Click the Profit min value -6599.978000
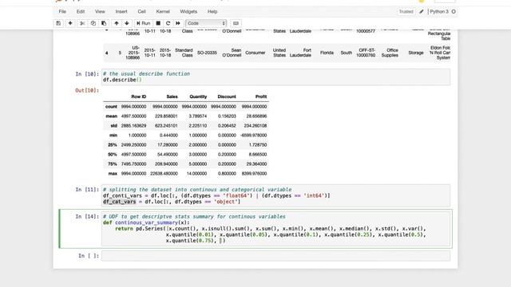This screenshot has height=287, width=511. (255, 136)
